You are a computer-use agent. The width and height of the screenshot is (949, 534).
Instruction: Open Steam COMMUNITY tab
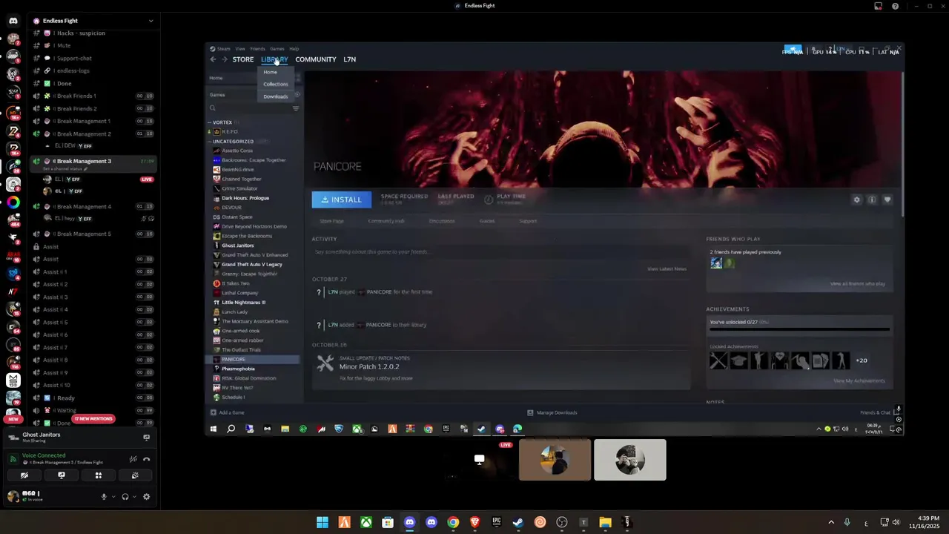(315, 59)
